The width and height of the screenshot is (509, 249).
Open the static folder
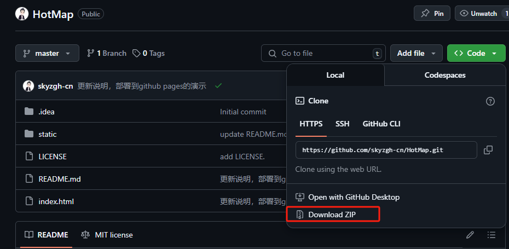[x=48, y=134]
